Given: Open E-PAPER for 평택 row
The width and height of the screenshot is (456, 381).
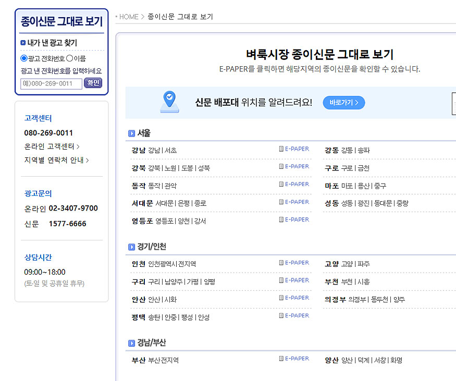Looking at the screenshot, I should pyautogui.click(x=294, y=315).
